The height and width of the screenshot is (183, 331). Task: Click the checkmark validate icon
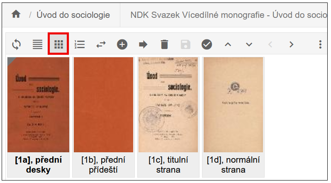207,44
